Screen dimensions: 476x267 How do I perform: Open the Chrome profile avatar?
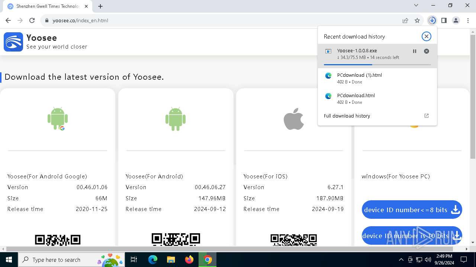[x=456, y=20]
